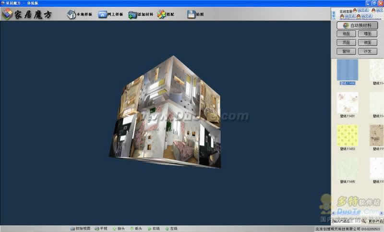Choose the 顶面 ceiling category
Screen dimensions: 384x232
click(346, 43)
